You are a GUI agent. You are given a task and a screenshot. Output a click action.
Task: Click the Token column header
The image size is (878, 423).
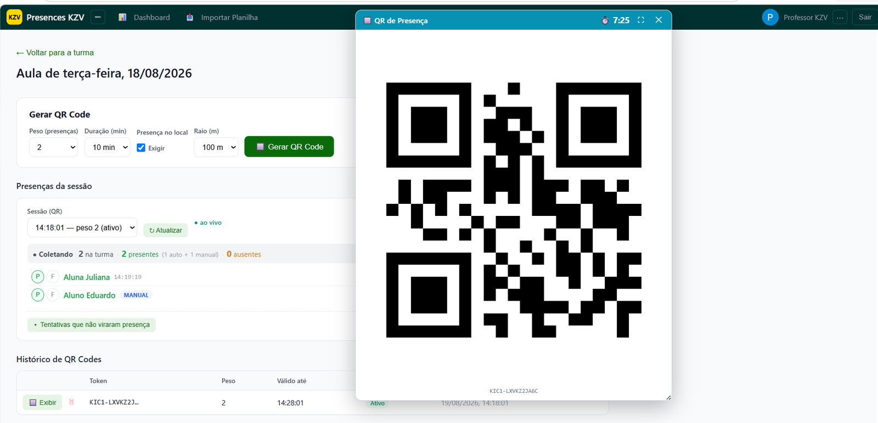98,381
